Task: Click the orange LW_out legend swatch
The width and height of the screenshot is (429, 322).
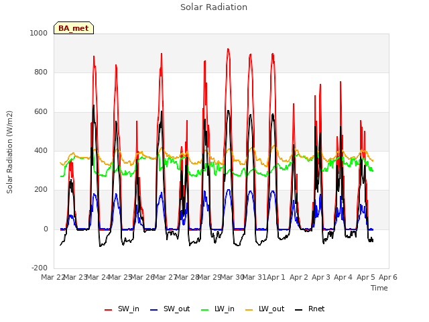Action: coord(249,310)
